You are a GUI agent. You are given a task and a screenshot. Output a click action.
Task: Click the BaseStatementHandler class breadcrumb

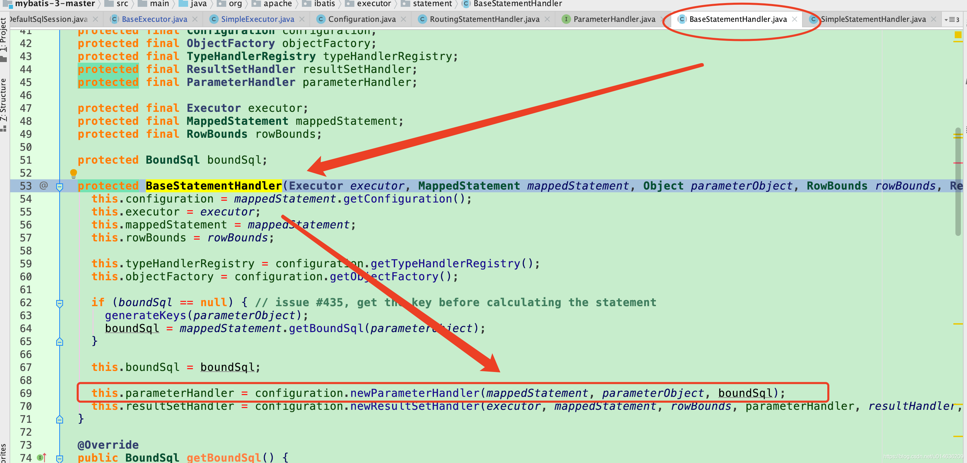[x=512, y=4]
